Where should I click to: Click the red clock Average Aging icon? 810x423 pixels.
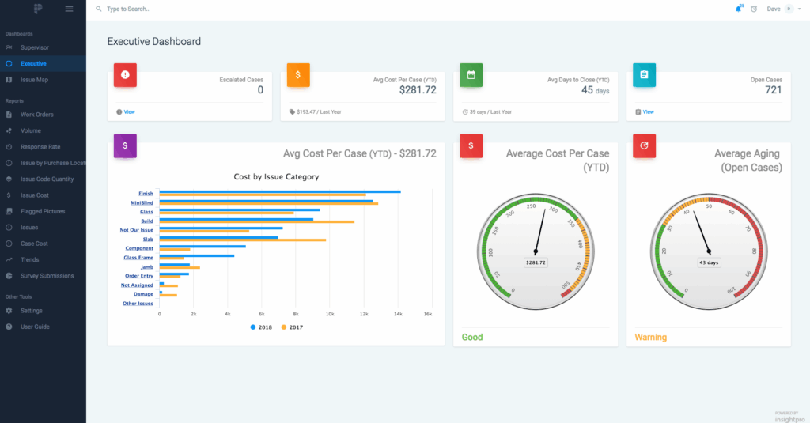click(x=645, y=145)
